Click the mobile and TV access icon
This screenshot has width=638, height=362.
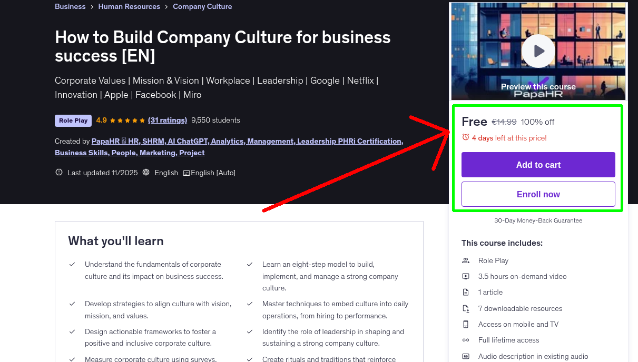click(465, 324)
